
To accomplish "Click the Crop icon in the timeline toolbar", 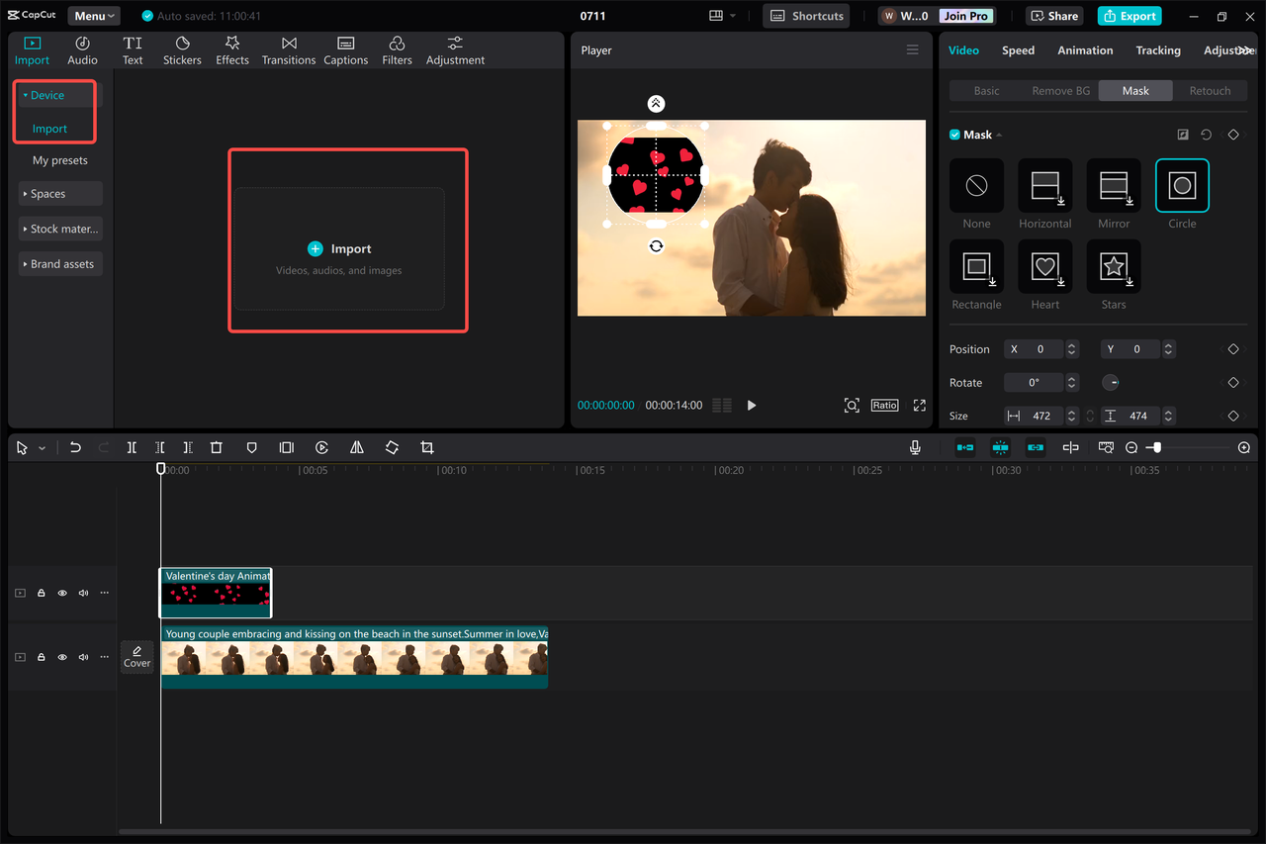I will 427,447.
